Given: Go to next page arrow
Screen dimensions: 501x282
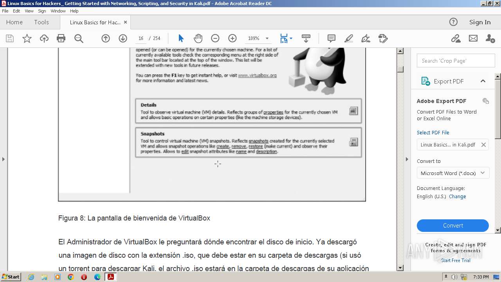Looking at the screenshot, I should click(x=123, y=38).
